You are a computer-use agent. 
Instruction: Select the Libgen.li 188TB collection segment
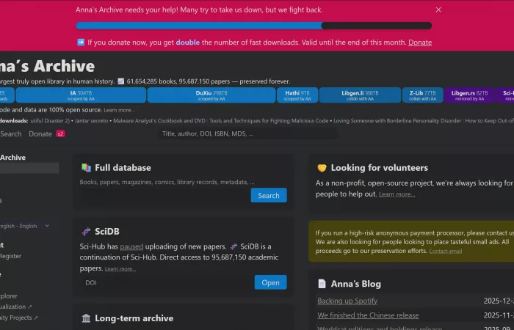tap(360, 95)
